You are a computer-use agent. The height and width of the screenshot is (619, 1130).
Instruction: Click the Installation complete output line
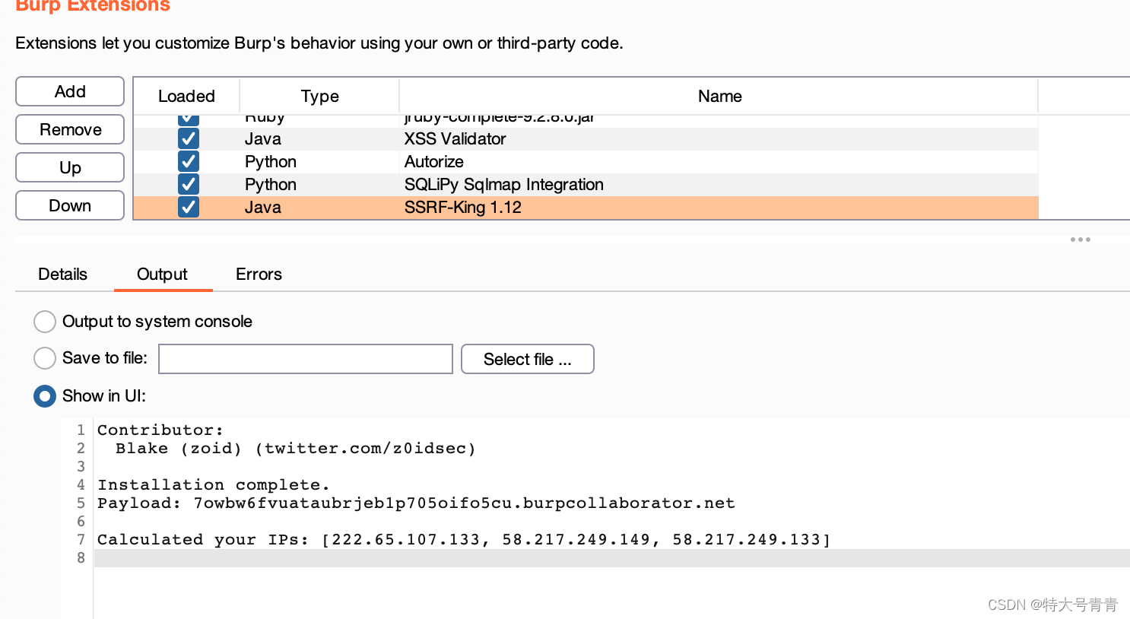[214, 485]
